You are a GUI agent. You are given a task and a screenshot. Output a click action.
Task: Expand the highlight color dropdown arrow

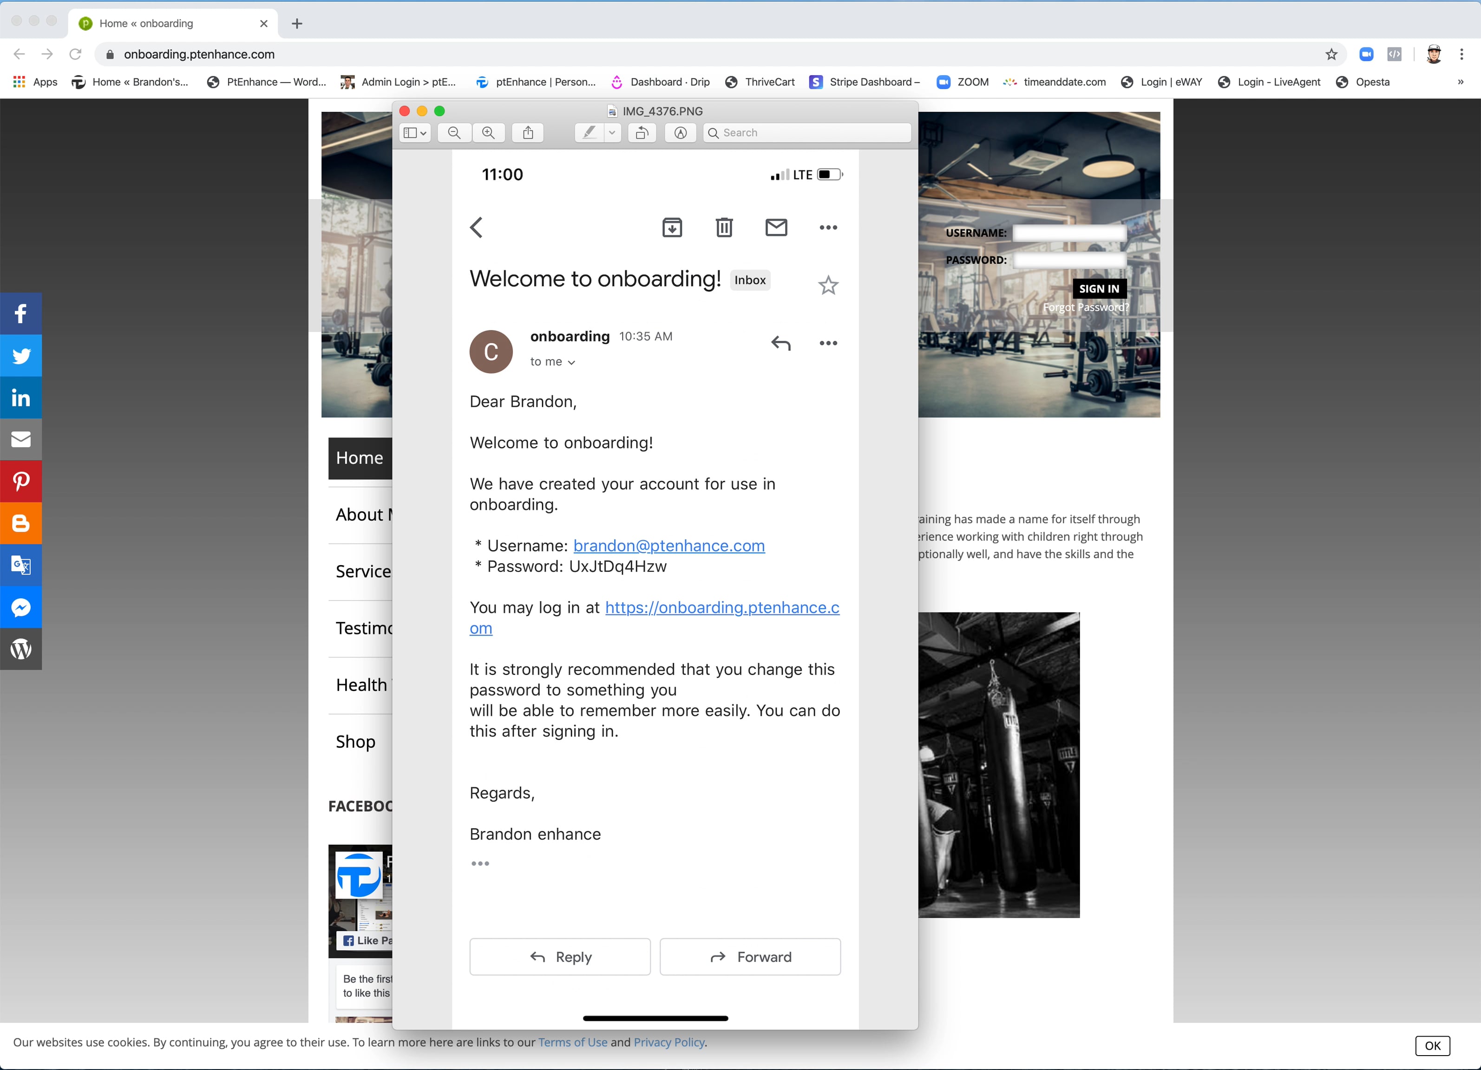click(612, 132)
